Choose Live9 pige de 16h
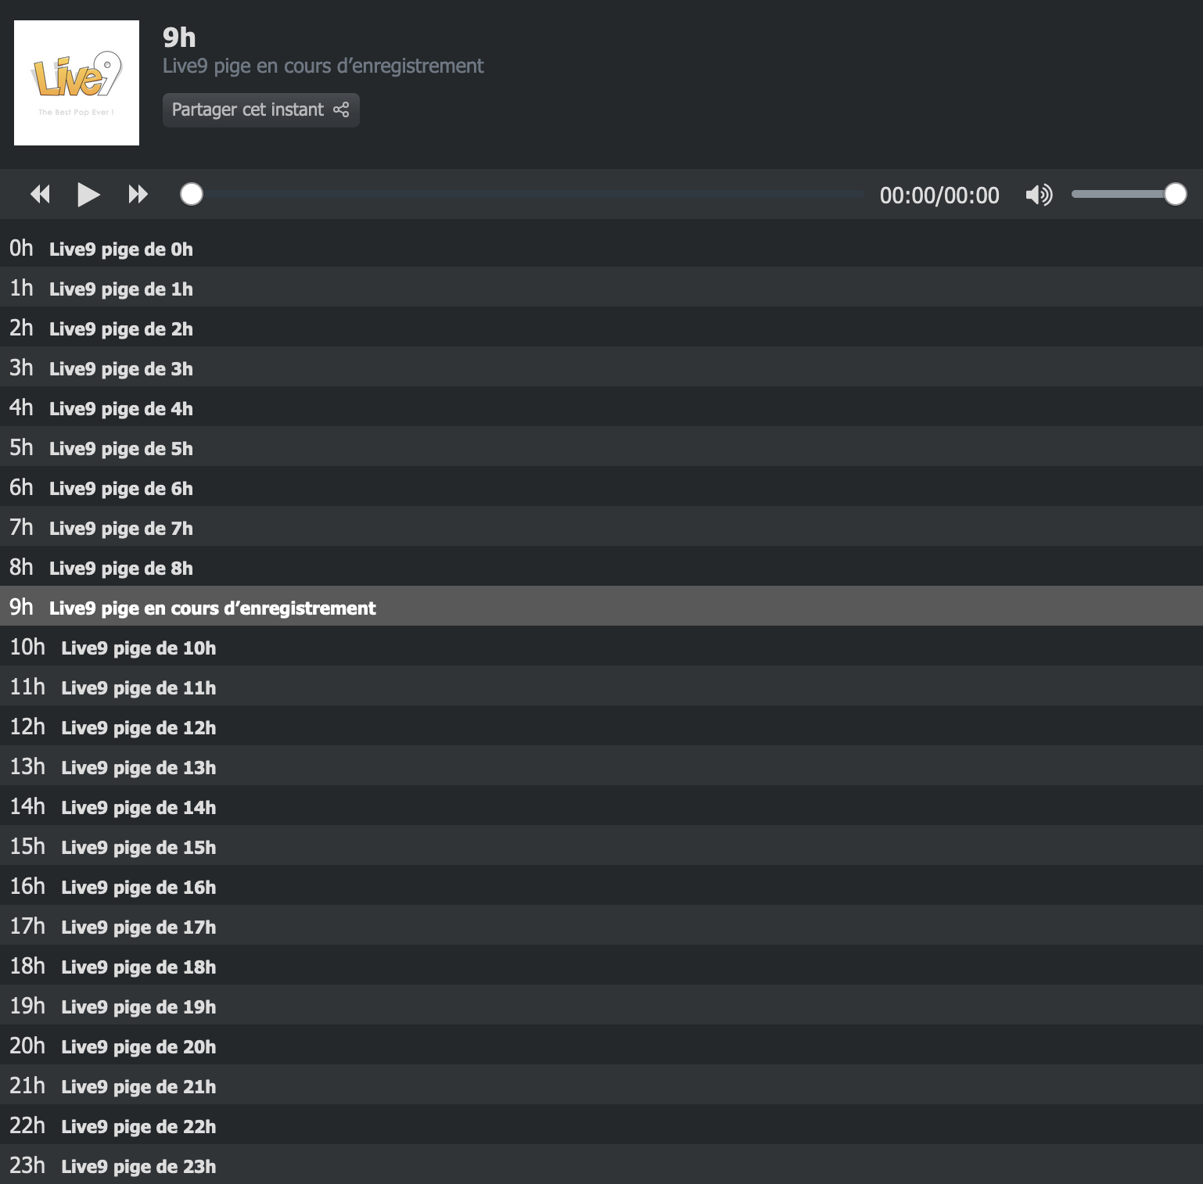 tap(601, 885)
